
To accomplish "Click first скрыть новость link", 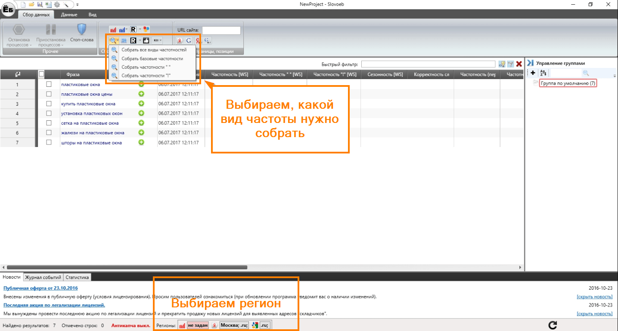I will tap(594, 297).
